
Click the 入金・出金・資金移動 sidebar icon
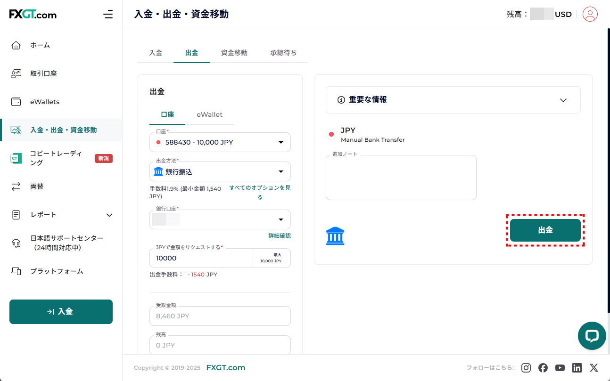pos(16,130)
